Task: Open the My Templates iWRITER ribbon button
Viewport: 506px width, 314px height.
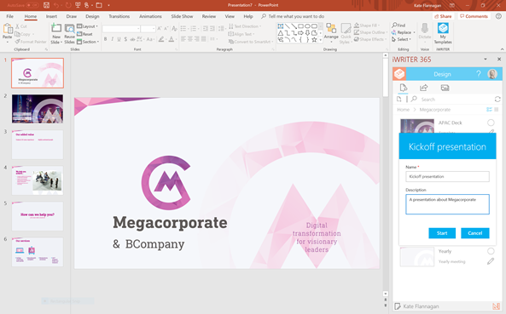Action: 443,33
